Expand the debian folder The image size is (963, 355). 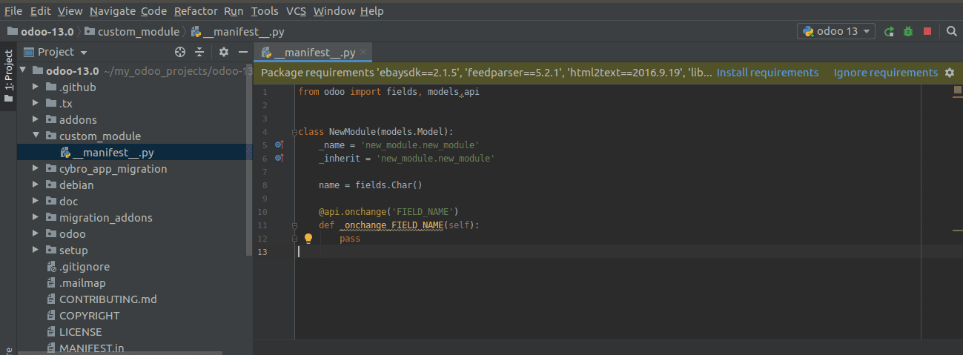(x=36, y=185)
